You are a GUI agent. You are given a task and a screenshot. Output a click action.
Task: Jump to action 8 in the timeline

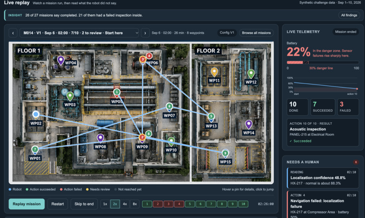222,204
